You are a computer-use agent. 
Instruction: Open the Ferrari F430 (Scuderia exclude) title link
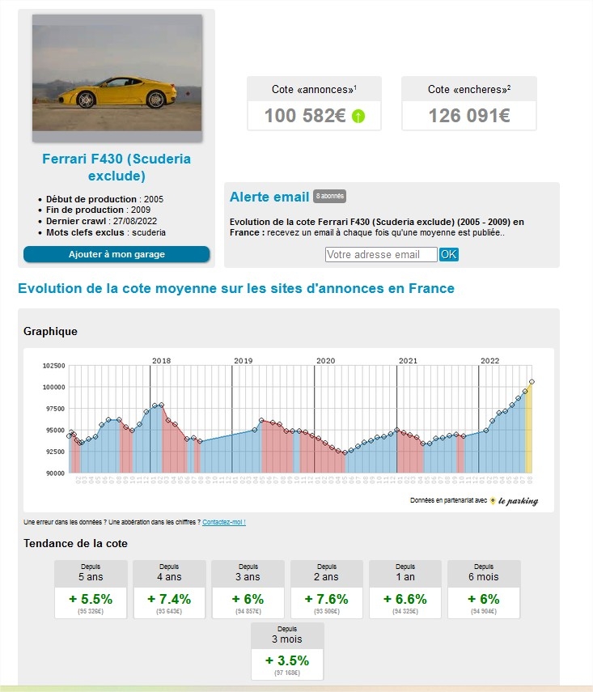116,168
